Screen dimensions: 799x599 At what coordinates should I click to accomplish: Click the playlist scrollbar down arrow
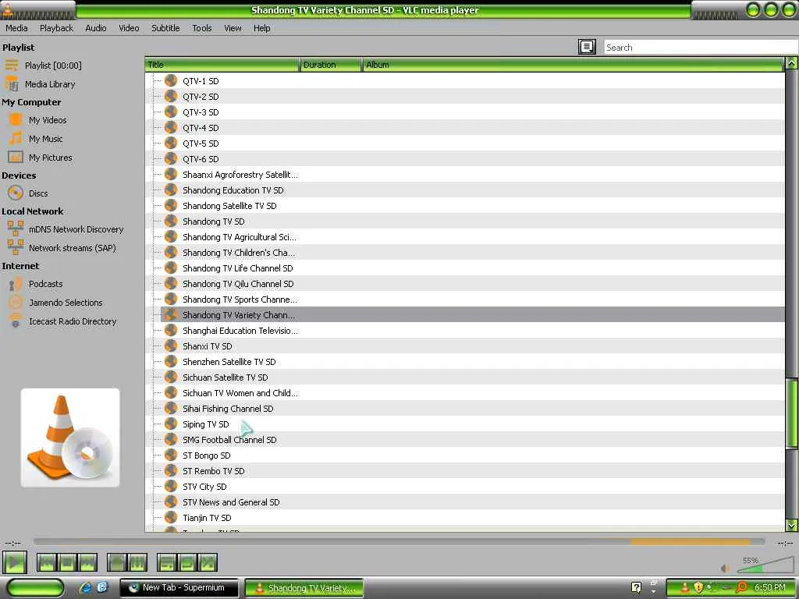tap(791, 525)
